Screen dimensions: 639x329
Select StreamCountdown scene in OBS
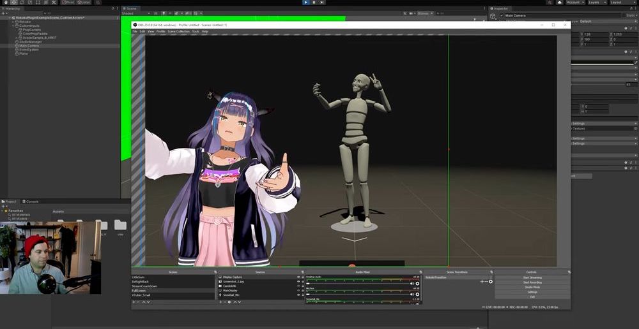point(173,286)
